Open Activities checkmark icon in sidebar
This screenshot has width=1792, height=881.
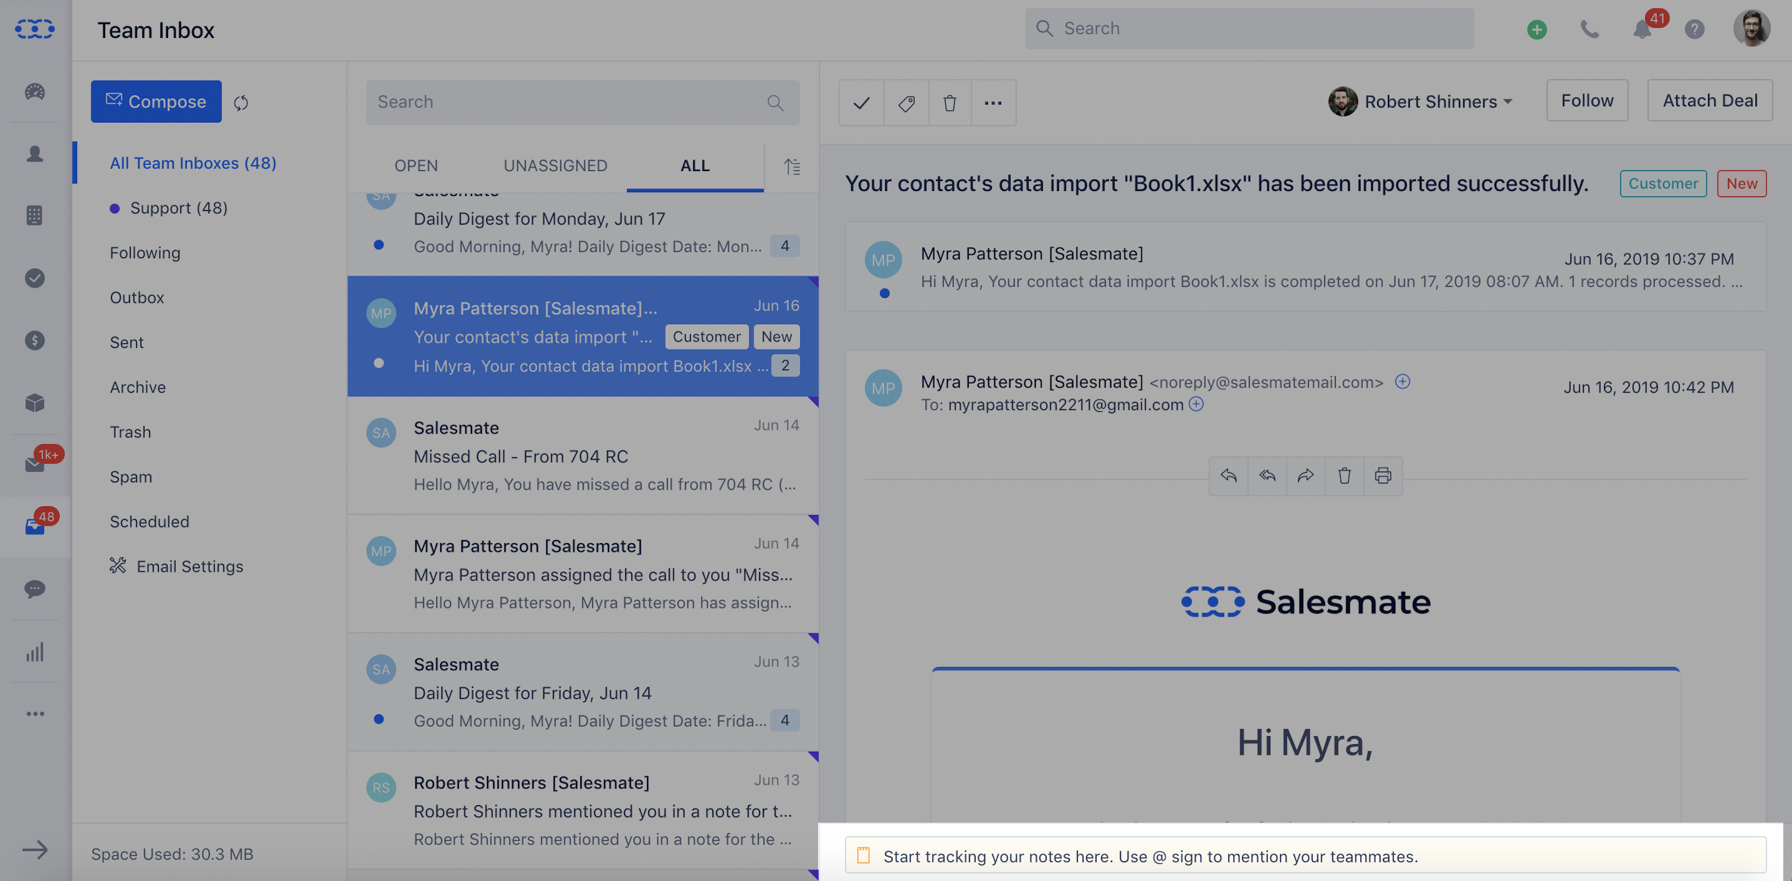pyautogui.click(x=35, y=278)
